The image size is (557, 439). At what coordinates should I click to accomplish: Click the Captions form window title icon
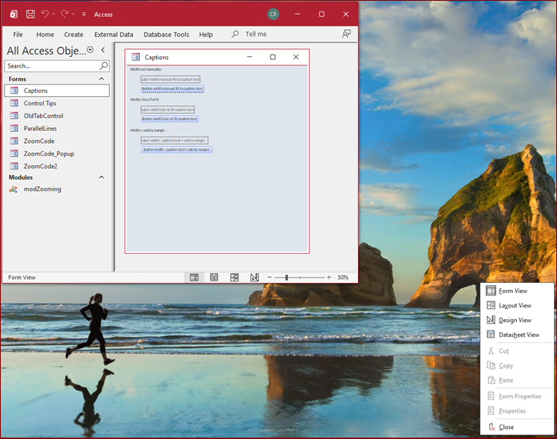click(136, 57)
